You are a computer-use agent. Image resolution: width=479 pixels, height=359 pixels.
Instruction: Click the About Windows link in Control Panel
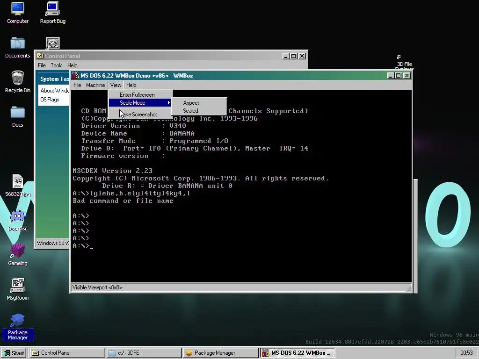pos(55,91)
